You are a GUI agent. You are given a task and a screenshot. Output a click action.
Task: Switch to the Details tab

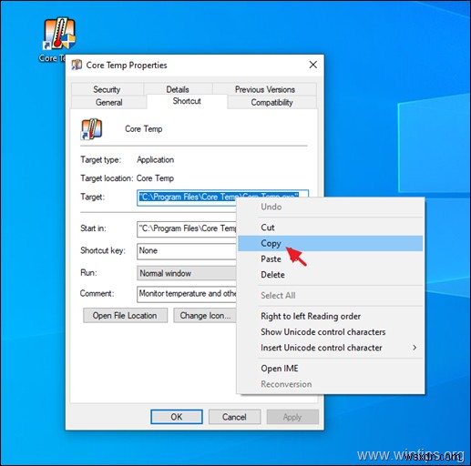(x=178, y=89)
